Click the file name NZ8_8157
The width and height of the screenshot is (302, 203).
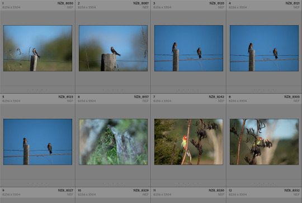tap(141, 97)
